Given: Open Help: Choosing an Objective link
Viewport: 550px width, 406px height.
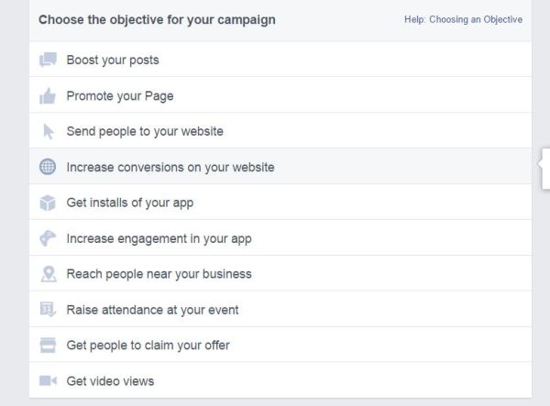Looking at the screenshot, I should pos(463,19).
